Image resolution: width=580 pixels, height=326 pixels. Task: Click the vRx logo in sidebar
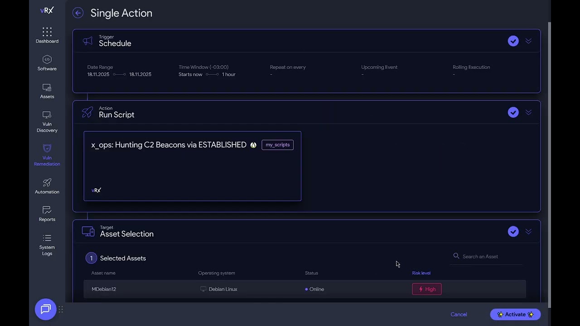pyautogui.click(x=47, y=10)
